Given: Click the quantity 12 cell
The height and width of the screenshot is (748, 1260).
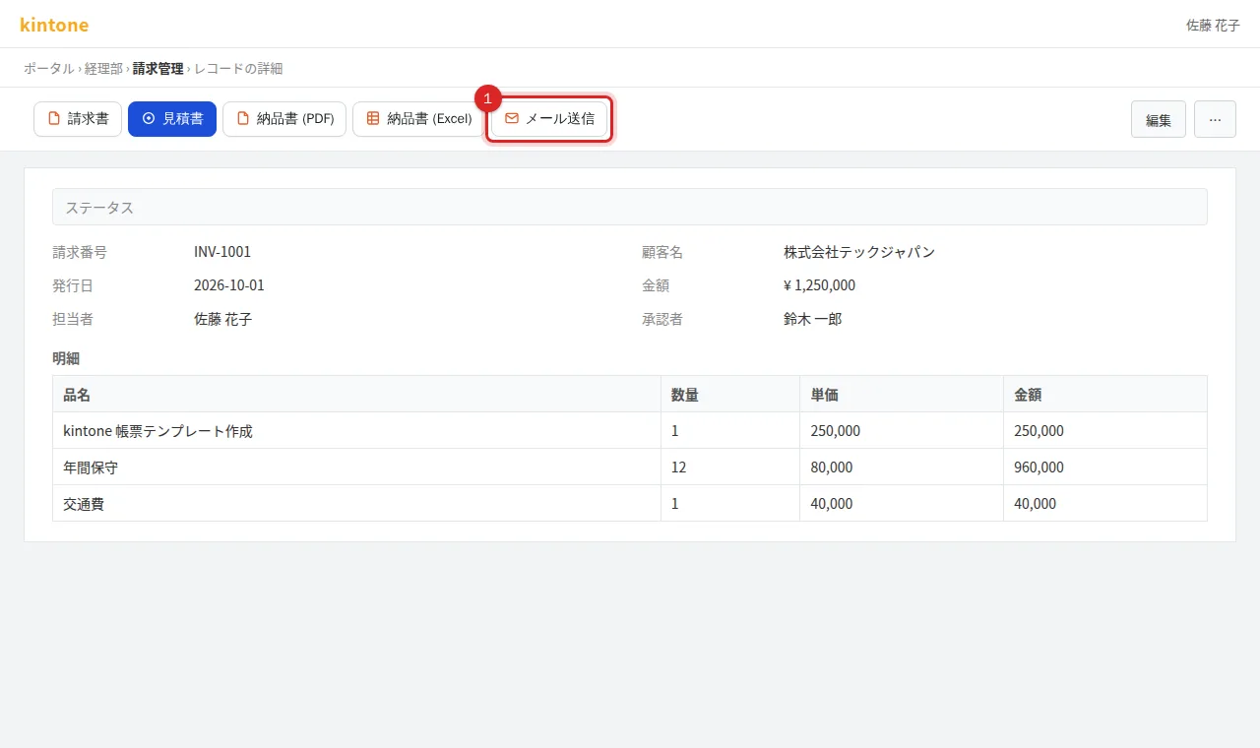Looking at the screenshot, I should click(x=730, y=467).
